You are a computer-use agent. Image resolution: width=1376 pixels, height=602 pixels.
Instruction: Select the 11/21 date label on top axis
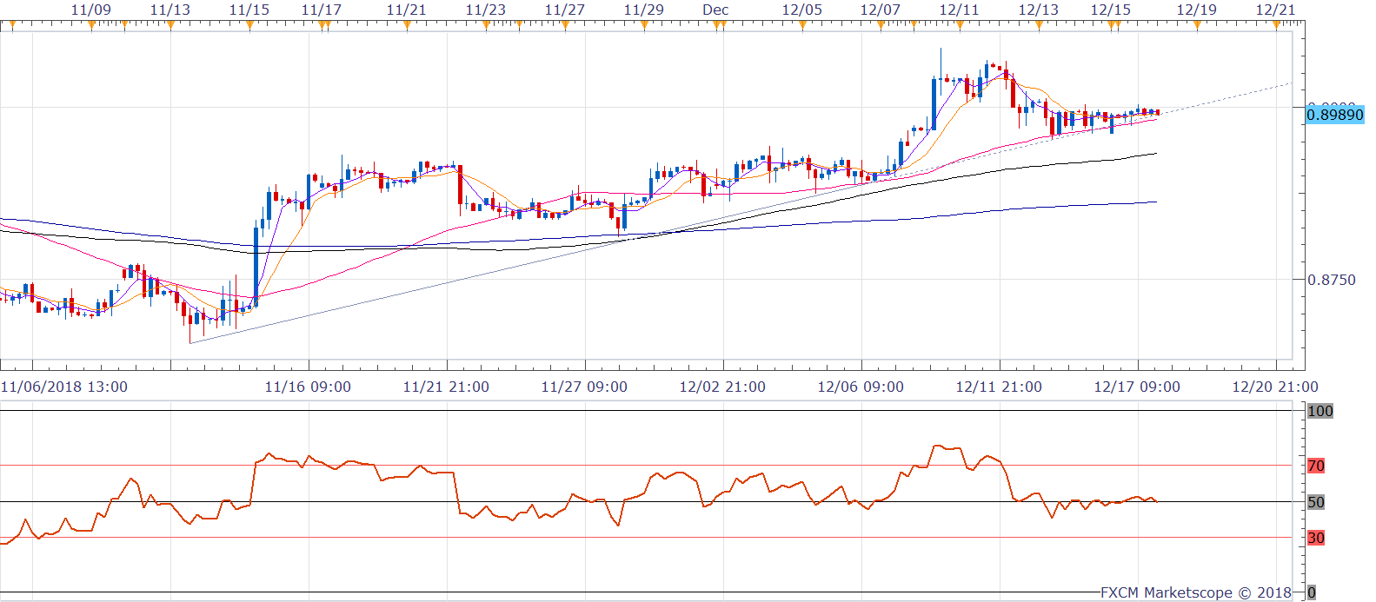click(407, 10)
